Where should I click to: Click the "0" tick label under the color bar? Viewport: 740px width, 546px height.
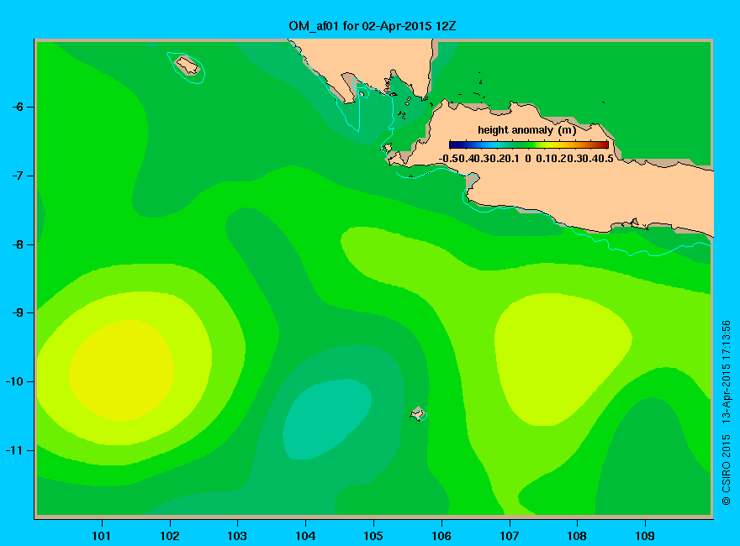tap(527, 159)
